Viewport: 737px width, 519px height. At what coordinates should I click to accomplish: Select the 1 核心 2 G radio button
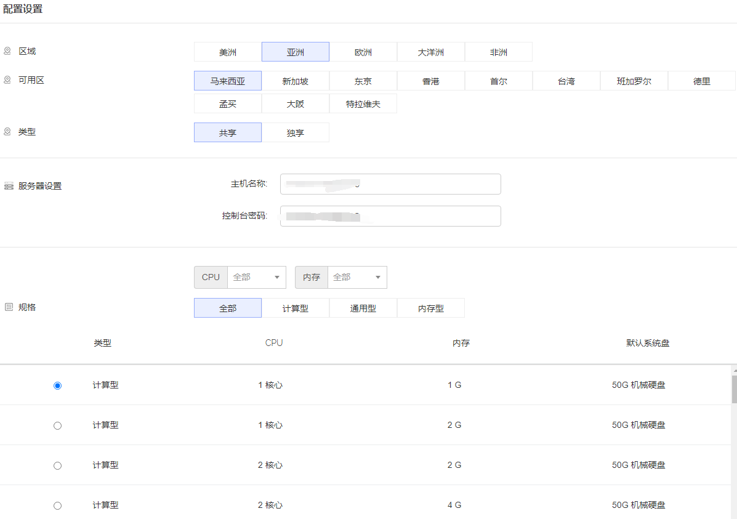[x=58, y=425]
